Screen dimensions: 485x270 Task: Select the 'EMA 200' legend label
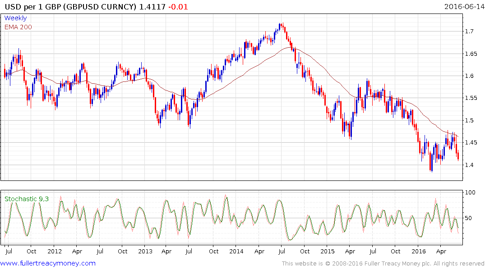18,27
